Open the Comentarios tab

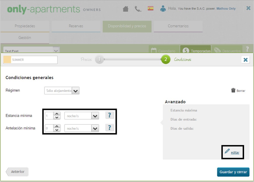[178, 26]
